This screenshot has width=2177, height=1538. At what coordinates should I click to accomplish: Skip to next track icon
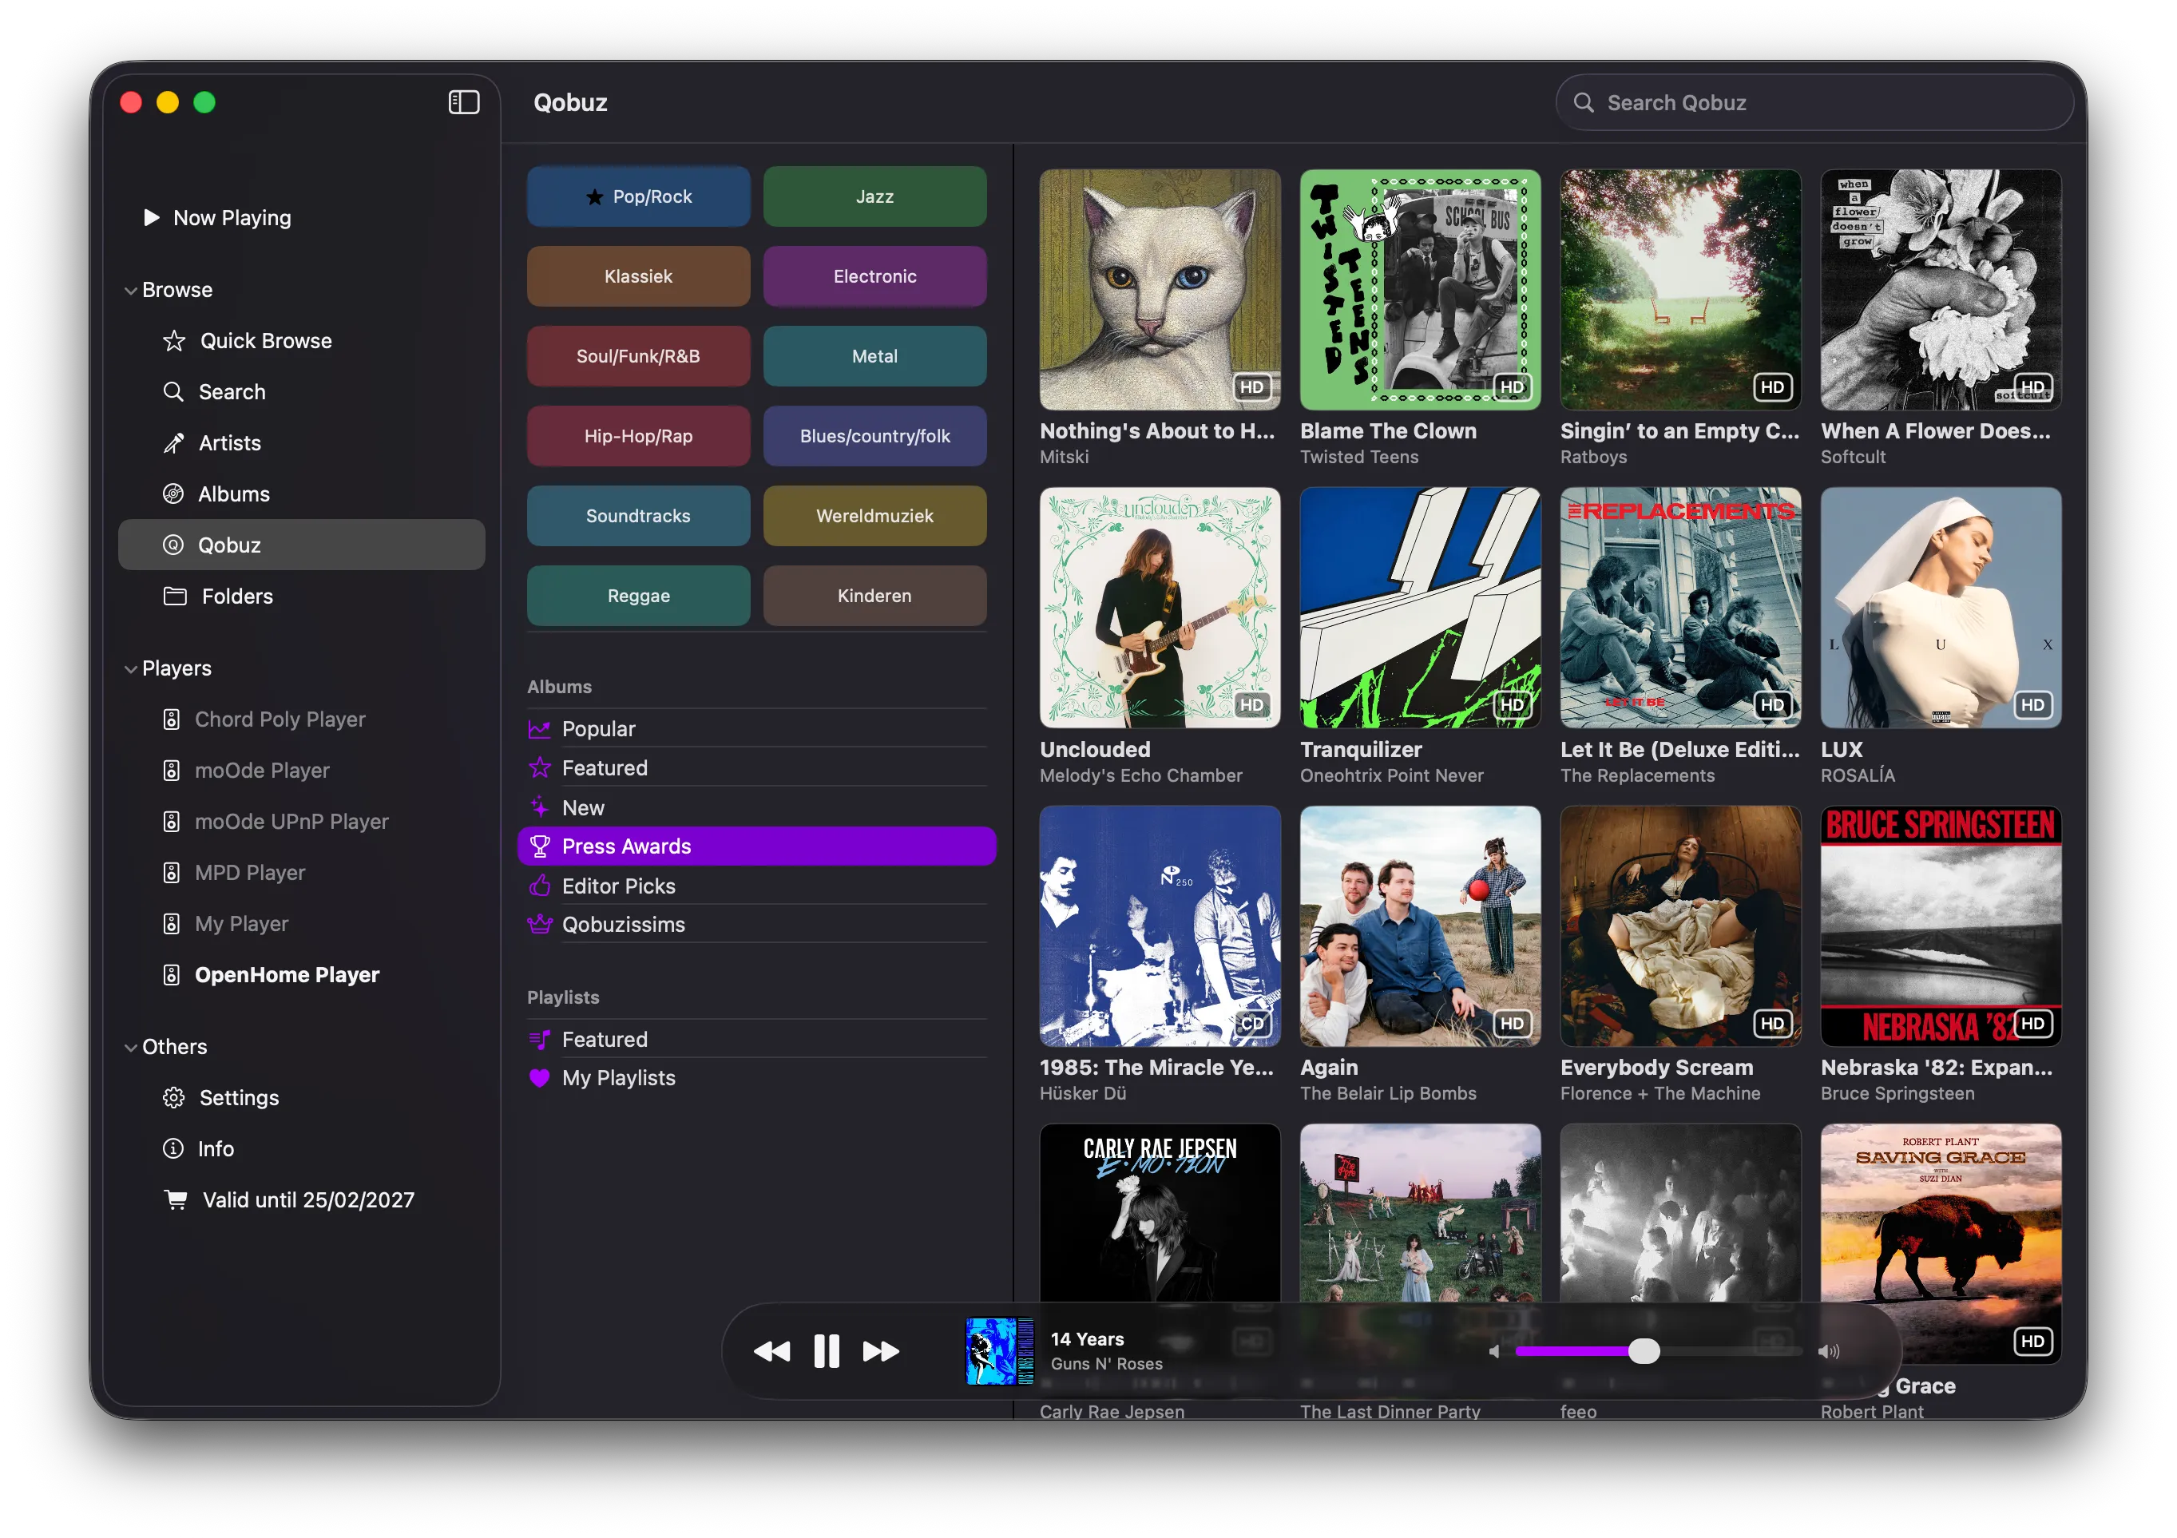[x=881, y=1351]
